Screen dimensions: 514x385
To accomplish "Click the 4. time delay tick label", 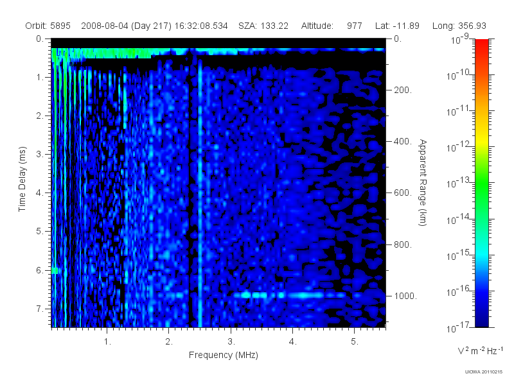I will tap(40, 193).
